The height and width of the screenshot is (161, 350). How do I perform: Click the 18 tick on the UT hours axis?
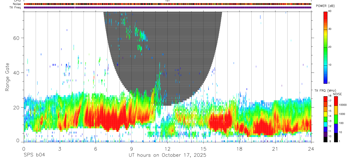[x=239, y=149]
